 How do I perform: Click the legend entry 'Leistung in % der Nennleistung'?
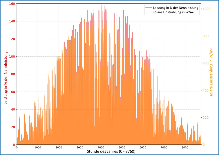tap(176, 7)
